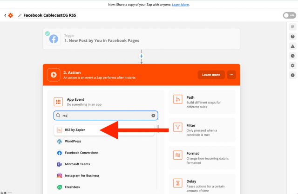Choose RSS by Zapier from results
Viewport: 298px width, 194px height.
tap(104, 130)
